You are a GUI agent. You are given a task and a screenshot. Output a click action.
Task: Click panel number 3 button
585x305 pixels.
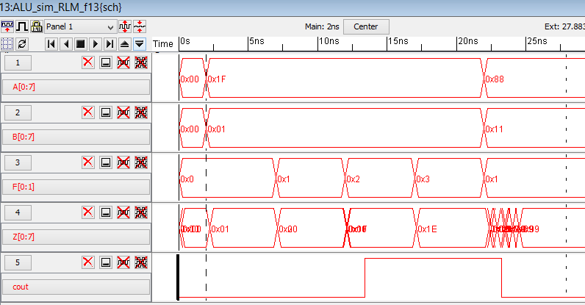(18, 162)
